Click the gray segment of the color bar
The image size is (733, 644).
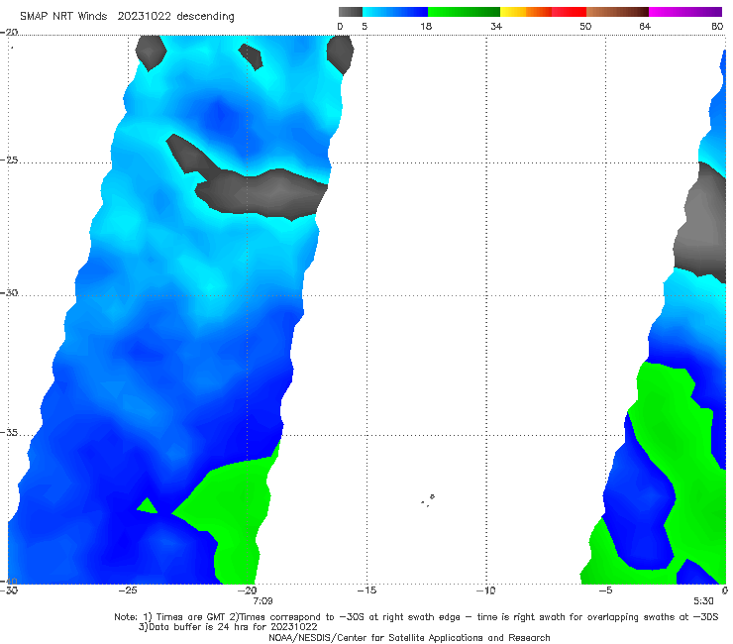click(x=351, y=12)
